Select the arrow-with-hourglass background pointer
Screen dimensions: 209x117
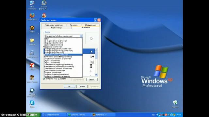coord(92,62)
